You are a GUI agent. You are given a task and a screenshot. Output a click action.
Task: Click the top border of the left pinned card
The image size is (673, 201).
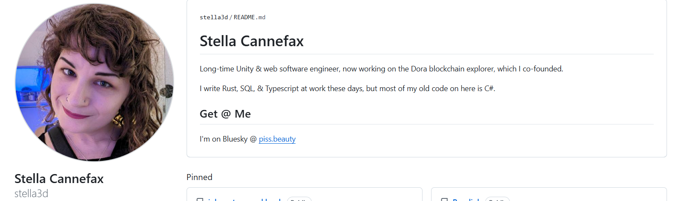[x=304, y=188]
